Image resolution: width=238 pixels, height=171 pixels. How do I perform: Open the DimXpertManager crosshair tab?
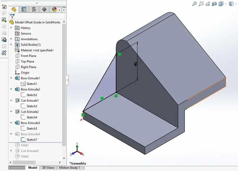click(44, 10)
